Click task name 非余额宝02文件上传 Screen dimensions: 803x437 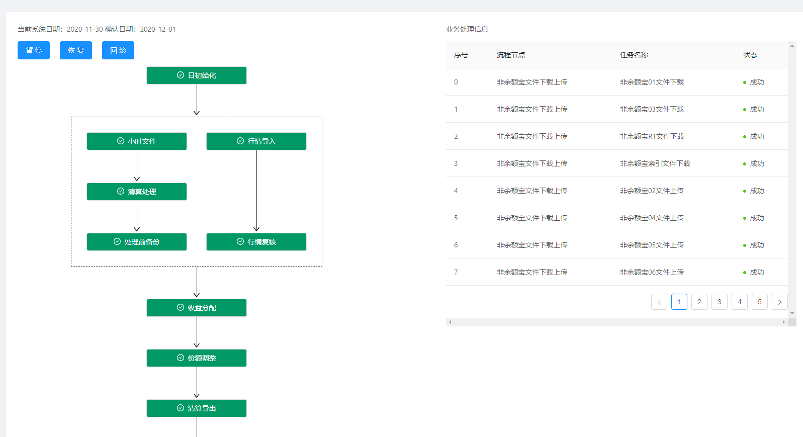652,191
